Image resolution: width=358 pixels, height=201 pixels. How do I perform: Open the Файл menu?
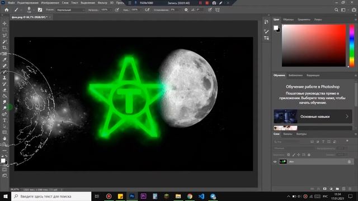11,3
